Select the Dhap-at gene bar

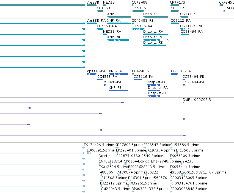[156, 17]
